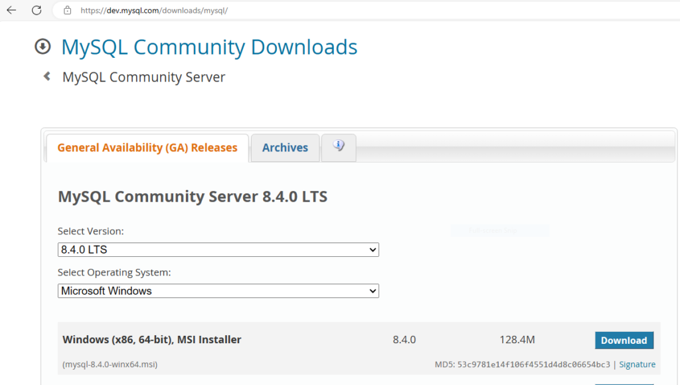Viewport: 680px width, 385px height.
Task: Open the Select Version dropdown showing 8.4.0 LTS
Action: point(218,250)
